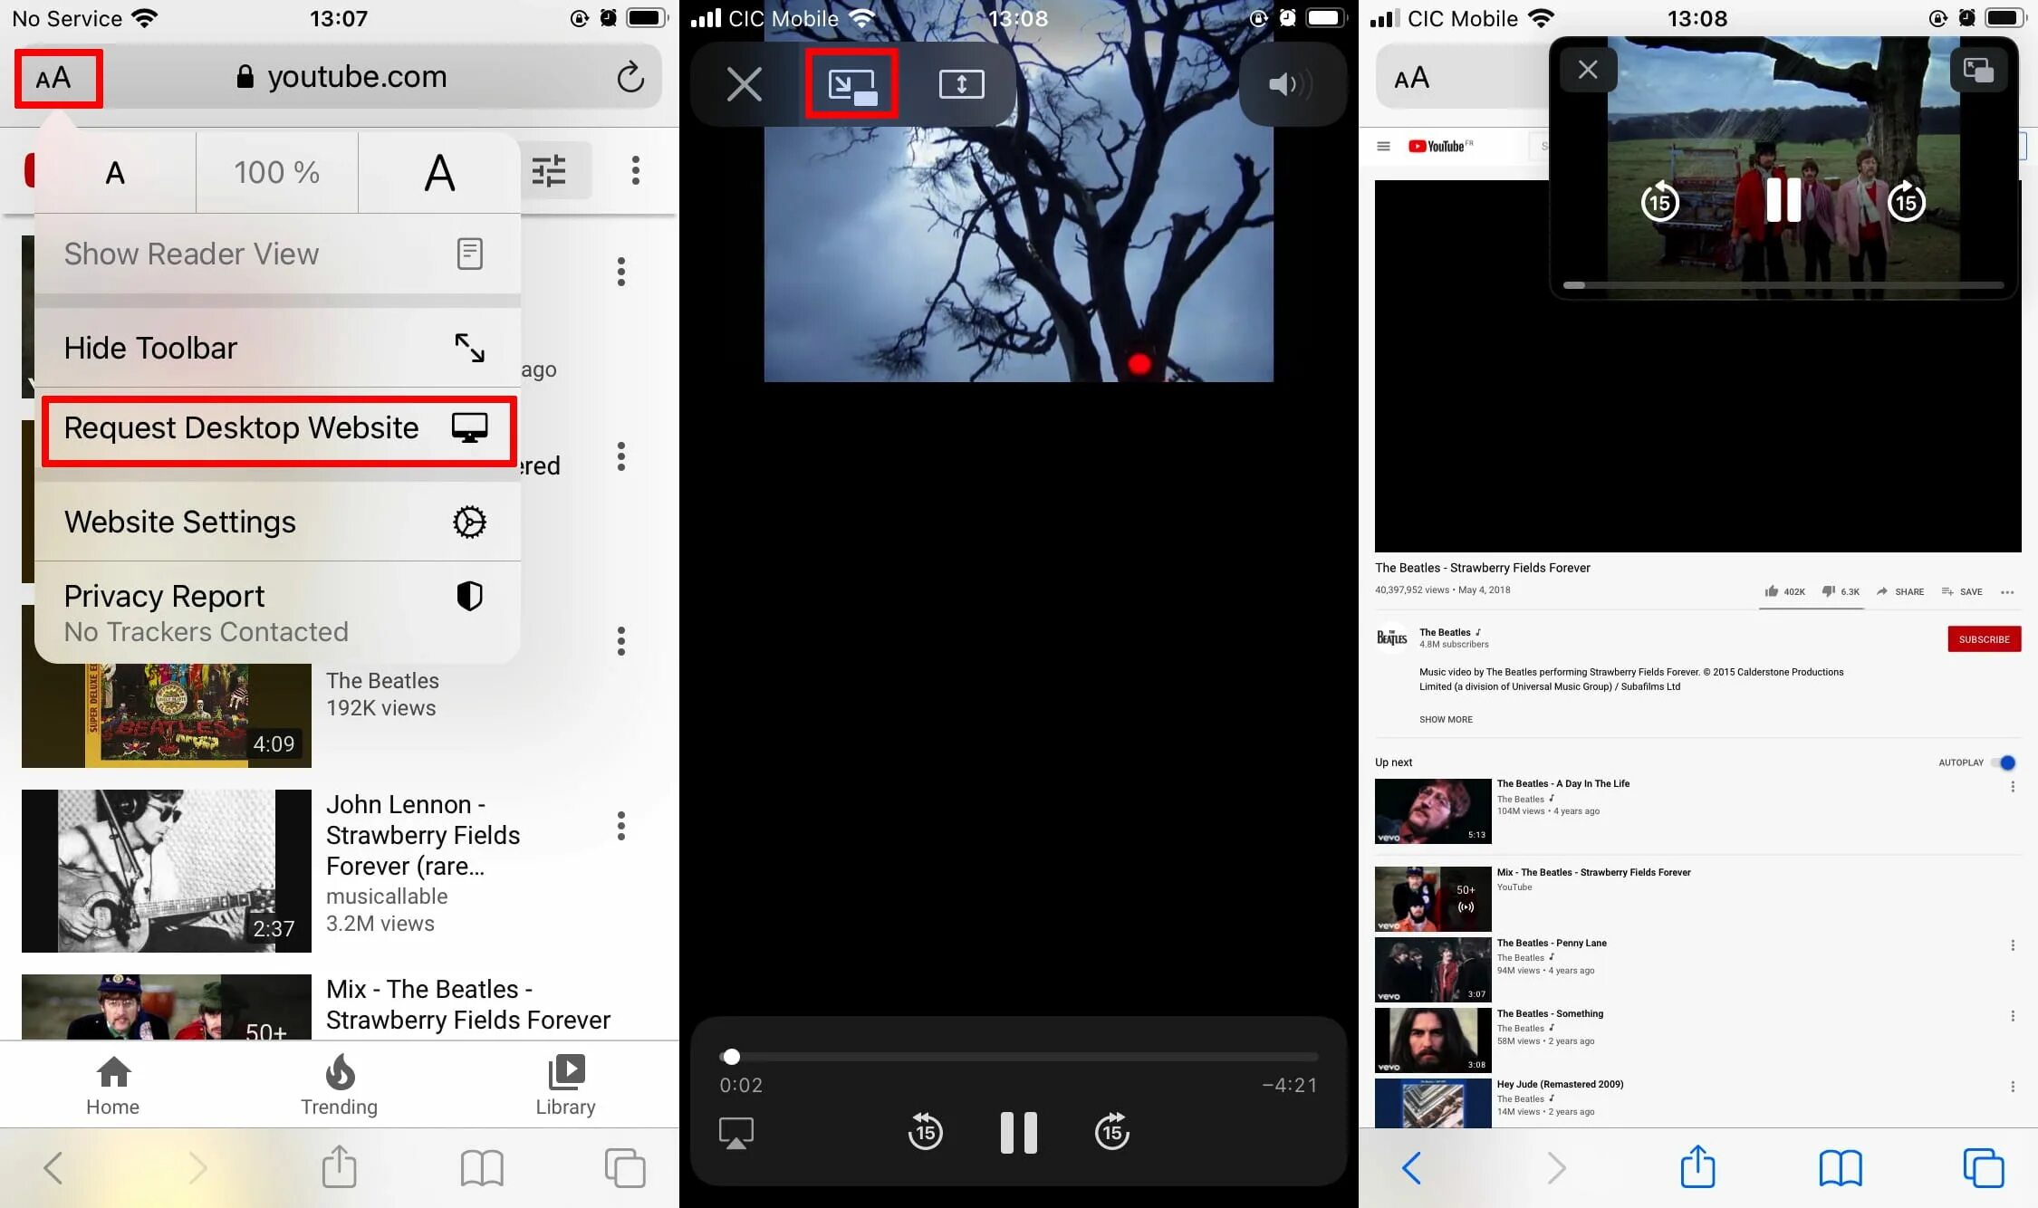Click SAVE under the video
This screenshot has width=2038, height=1208.
tap(1962, 591)
